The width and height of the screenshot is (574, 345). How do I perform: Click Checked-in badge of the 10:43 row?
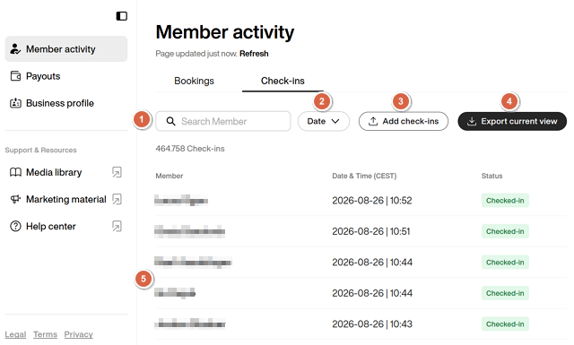(505, 323)
